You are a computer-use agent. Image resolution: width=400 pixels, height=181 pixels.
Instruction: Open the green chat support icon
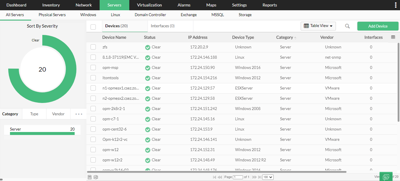(386, 177)
